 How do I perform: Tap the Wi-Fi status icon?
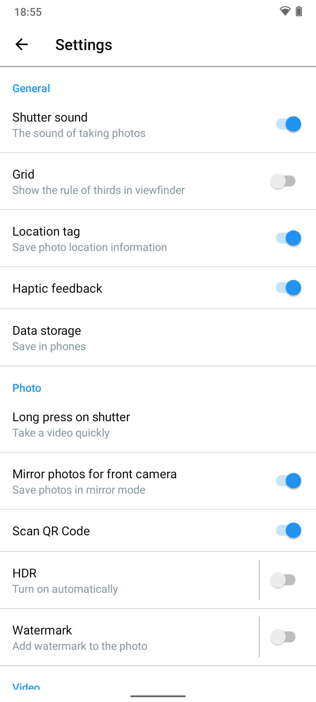[285, 11]
